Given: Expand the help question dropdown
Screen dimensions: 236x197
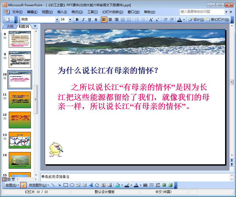Looking at the screenshot, I should 226,12.
